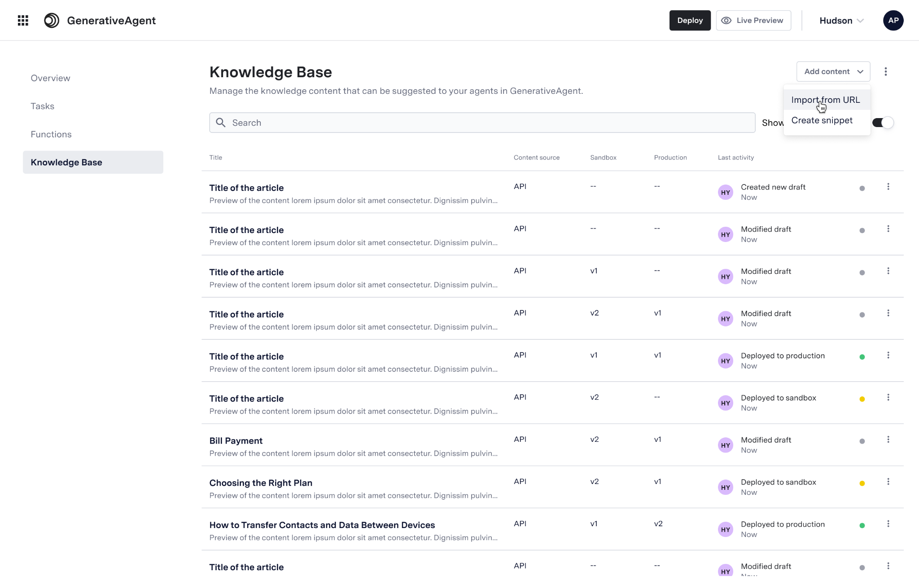Go to Functions in sidebar
Viewport: 919px width, 581px height.
pos(51,134)
